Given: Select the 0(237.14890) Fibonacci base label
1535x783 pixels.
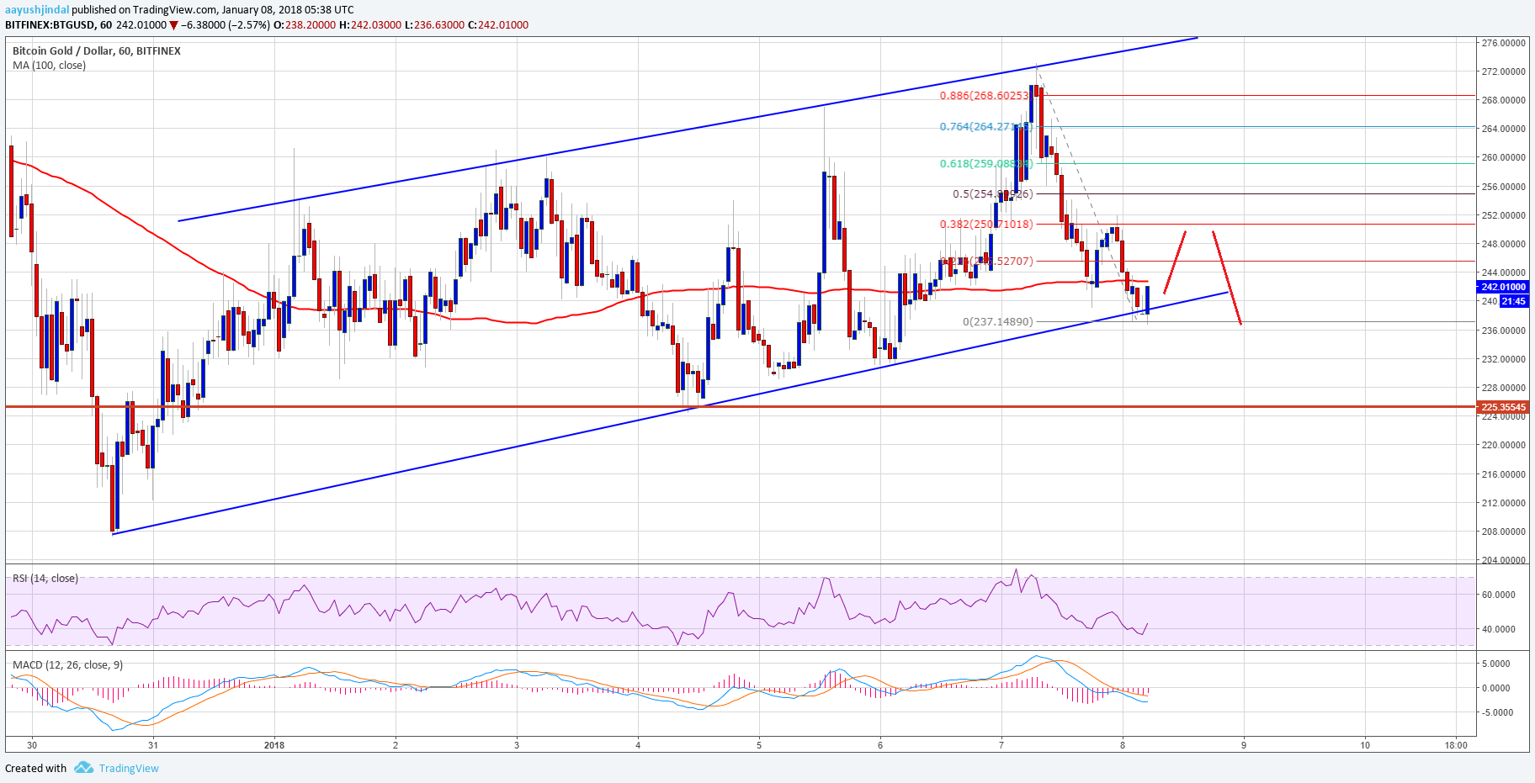Looking at the screenshot, I should pos(998,322).
